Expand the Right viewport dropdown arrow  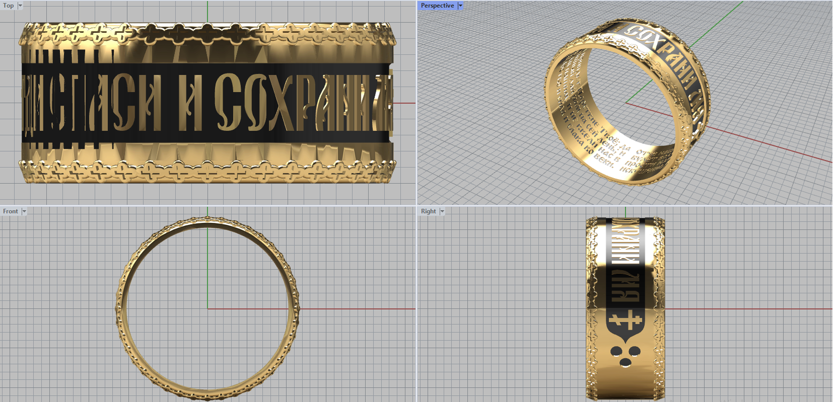[x=442, y=211]
